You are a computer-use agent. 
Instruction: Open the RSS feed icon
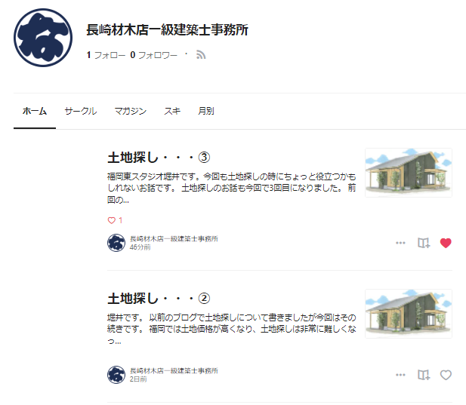coord(201,55)
